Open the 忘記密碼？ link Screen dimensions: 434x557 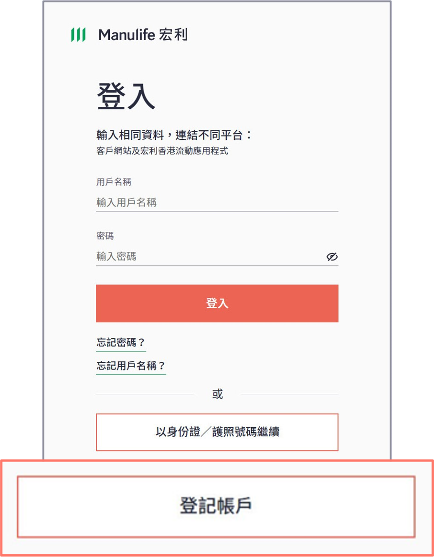click(x=121, y=343)
